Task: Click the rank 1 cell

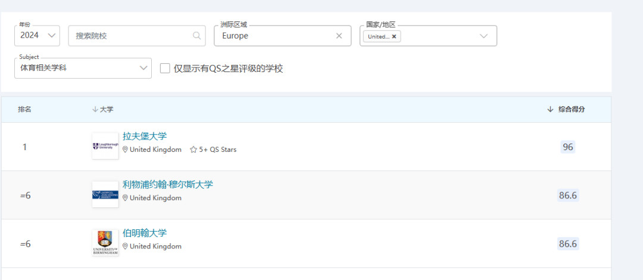Action: point(24,147)
